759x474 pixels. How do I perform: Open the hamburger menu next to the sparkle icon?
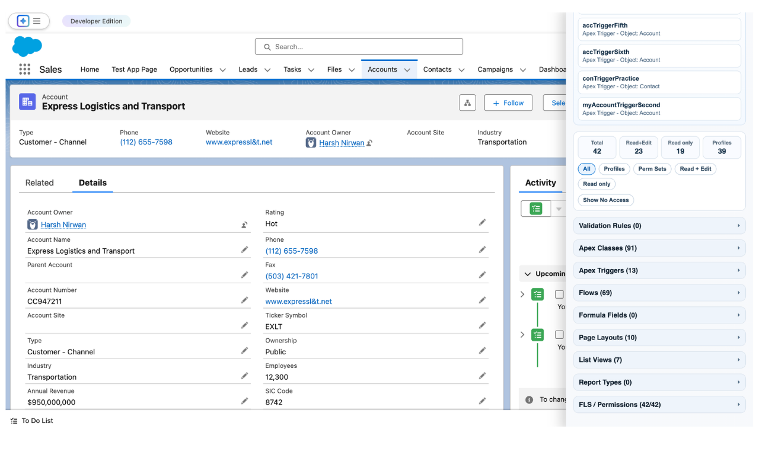click(37, 21)
